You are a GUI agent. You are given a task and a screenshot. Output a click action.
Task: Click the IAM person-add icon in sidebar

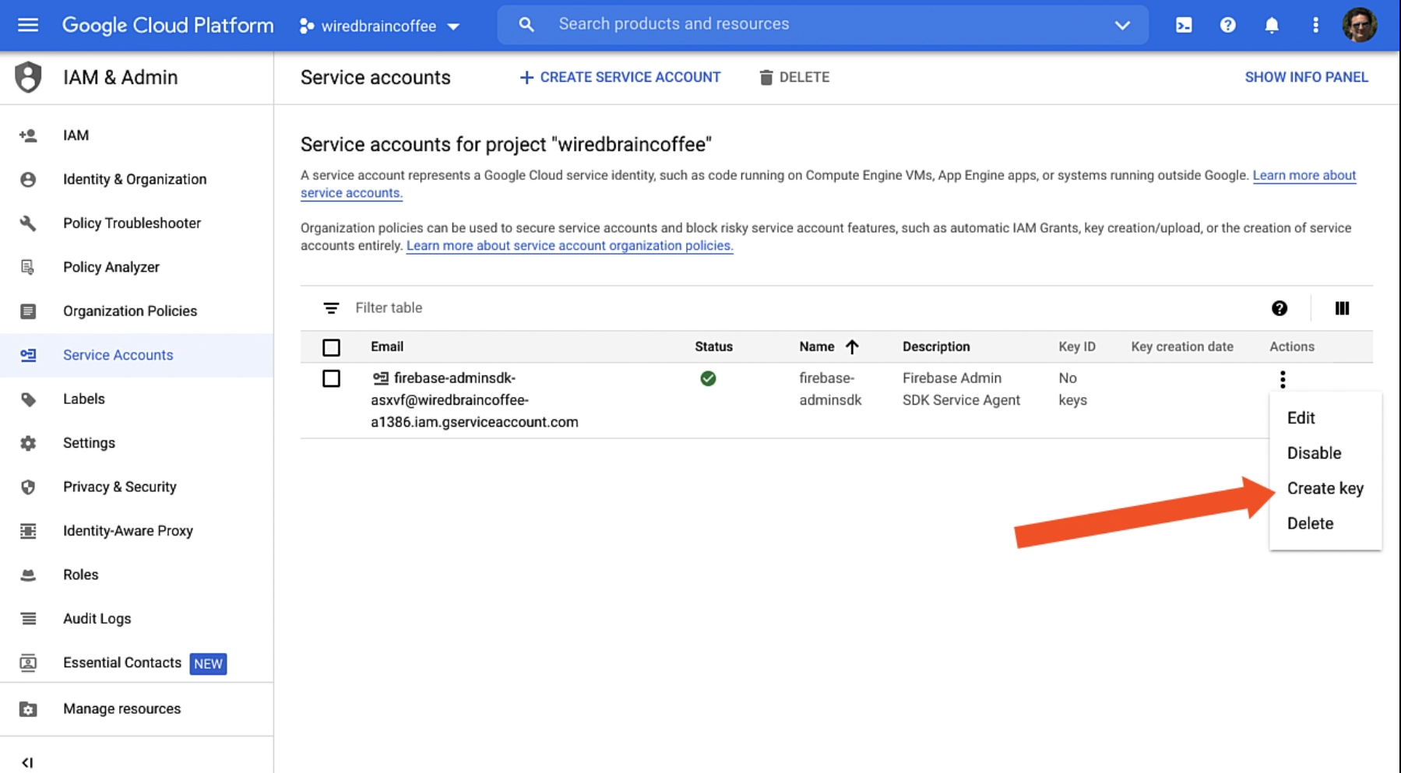point(28,135)
